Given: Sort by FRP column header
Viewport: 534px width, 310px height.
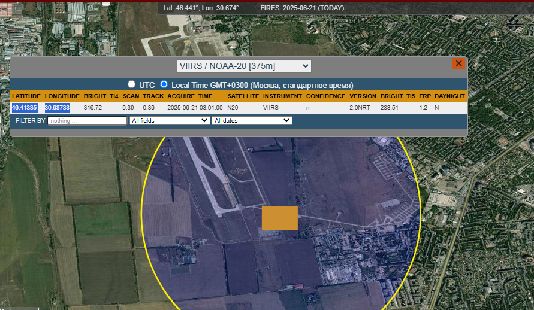Looking at the screenshot, I should coord(425,96).
